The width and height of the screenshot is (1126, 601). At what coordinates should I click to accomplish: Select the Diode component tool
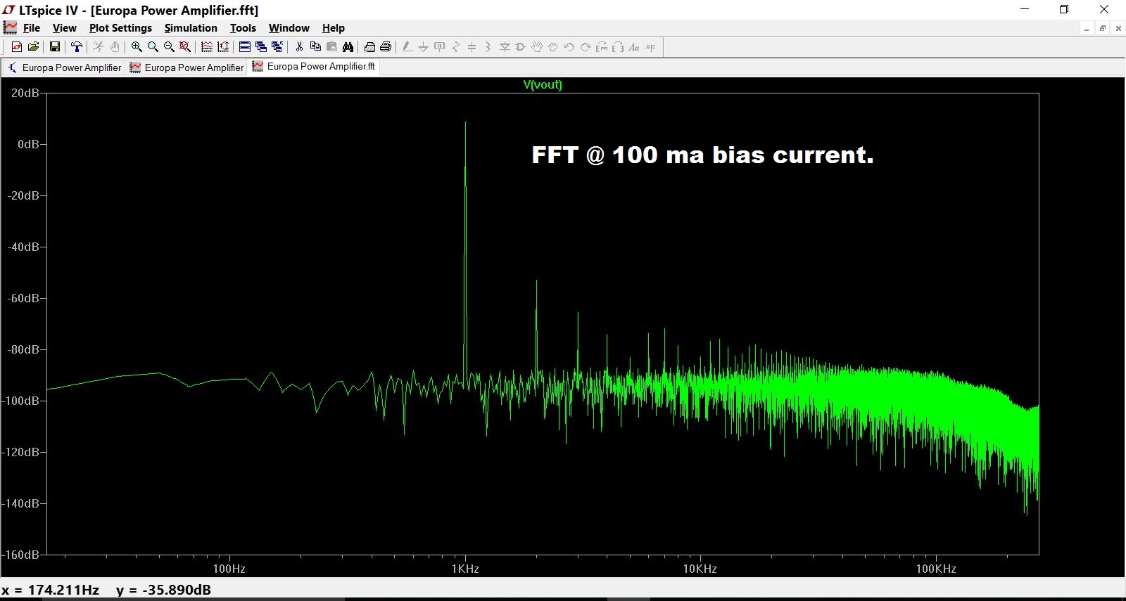(x=505, y=47)
